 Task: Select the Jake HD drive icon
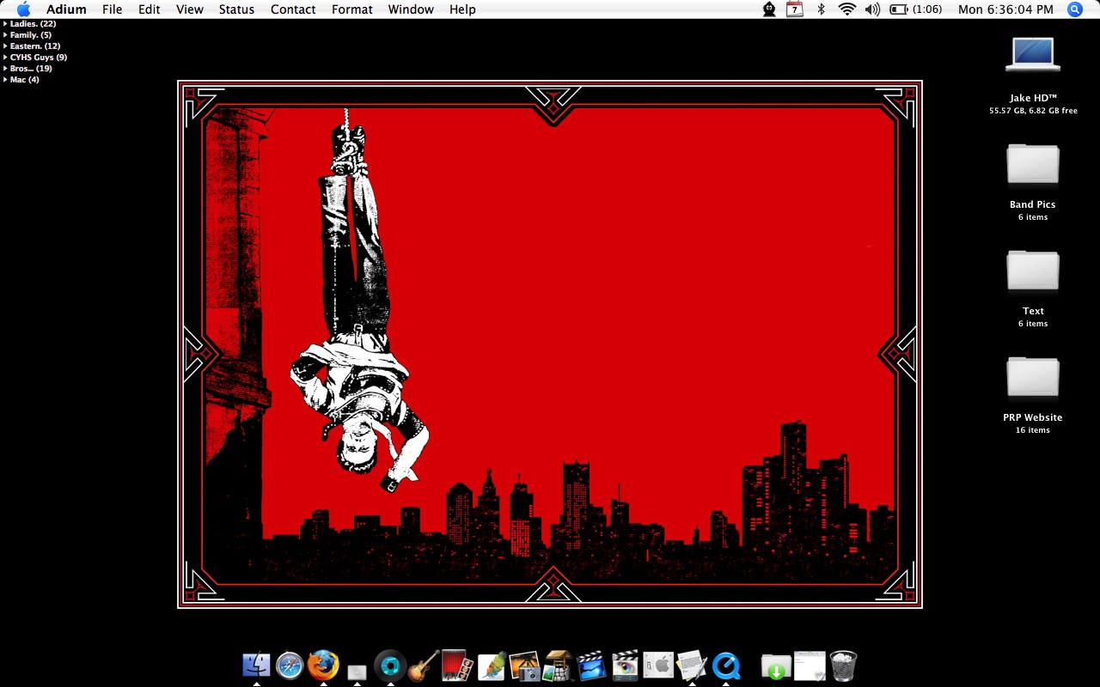point(1033,54)
